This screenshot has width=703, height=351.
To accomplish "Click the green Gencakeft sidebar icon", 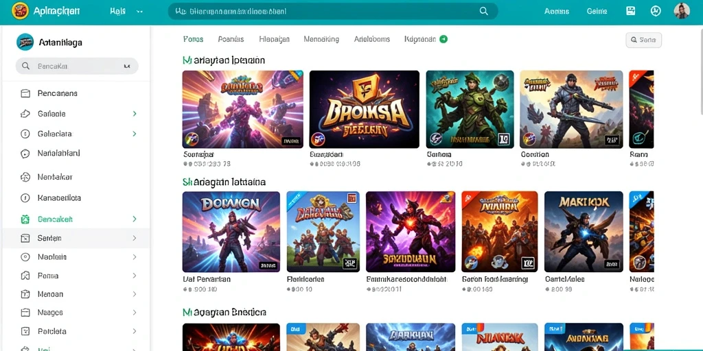I will coord(25,219).
